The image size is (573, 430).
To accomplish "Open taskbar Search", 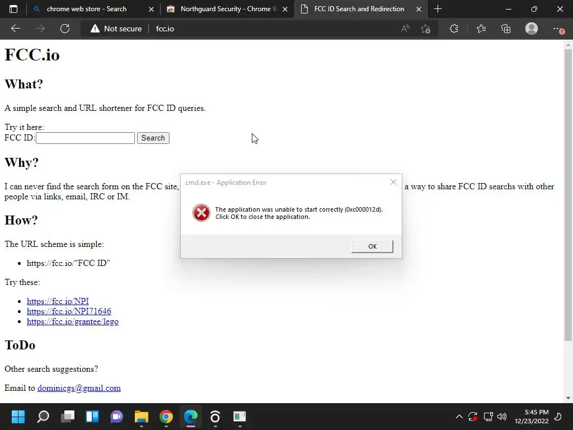I will 43,417.
